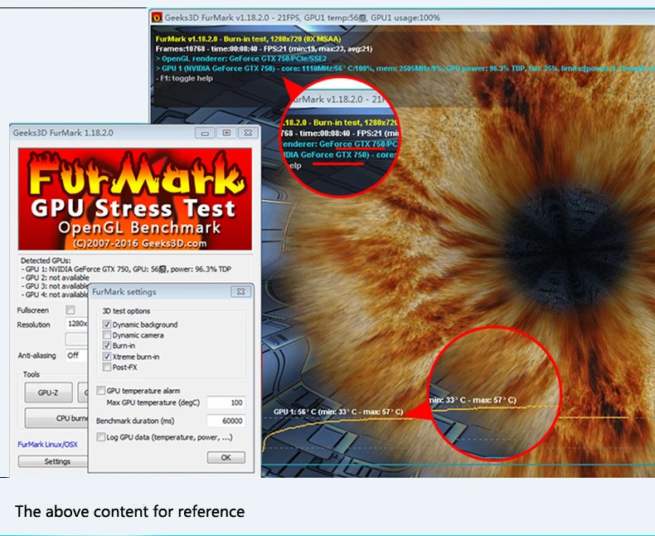Toggle the Dynamic background checkbox
Screen dimensions: 655x536
[106, 324]
